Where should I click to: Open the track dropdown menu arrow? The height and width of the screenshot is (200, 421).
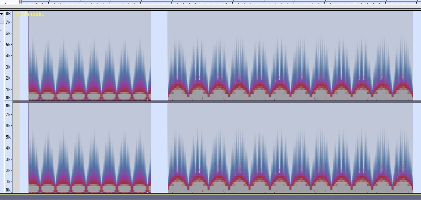pos(2,14)
